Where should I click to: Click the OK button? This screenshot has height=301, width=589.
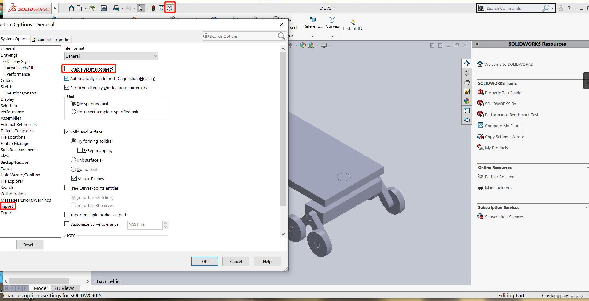(x=204, y=261)
